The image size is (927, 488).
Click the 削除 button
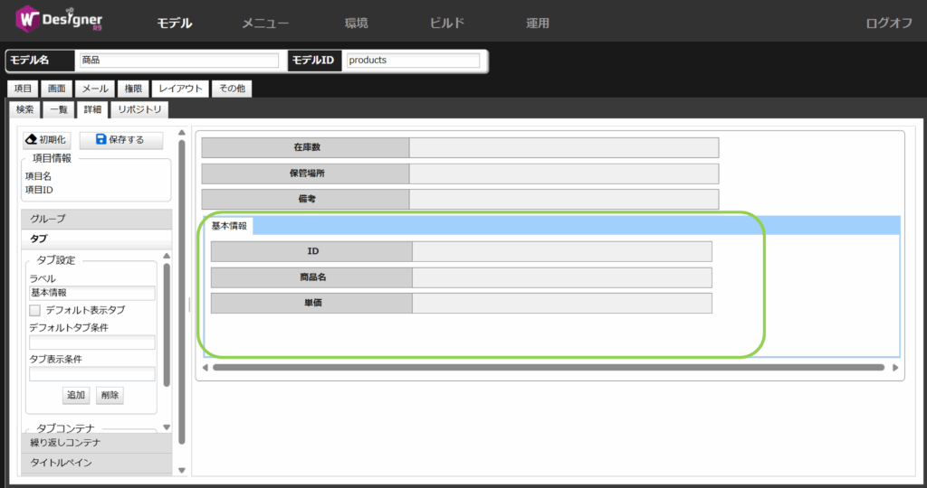pos(110,395)
